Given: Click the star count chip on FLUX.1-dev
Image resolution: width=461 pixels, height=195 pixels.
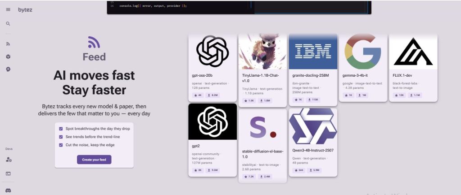Looking at the screenshot, I should click(399, 95).
